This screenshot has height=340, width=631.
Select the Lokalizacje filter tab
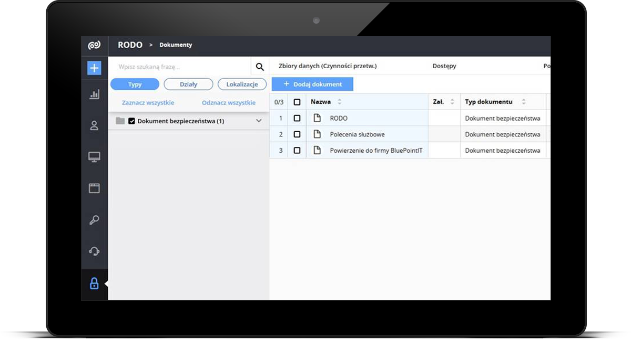pyautogui.click(x=242, y=84)
